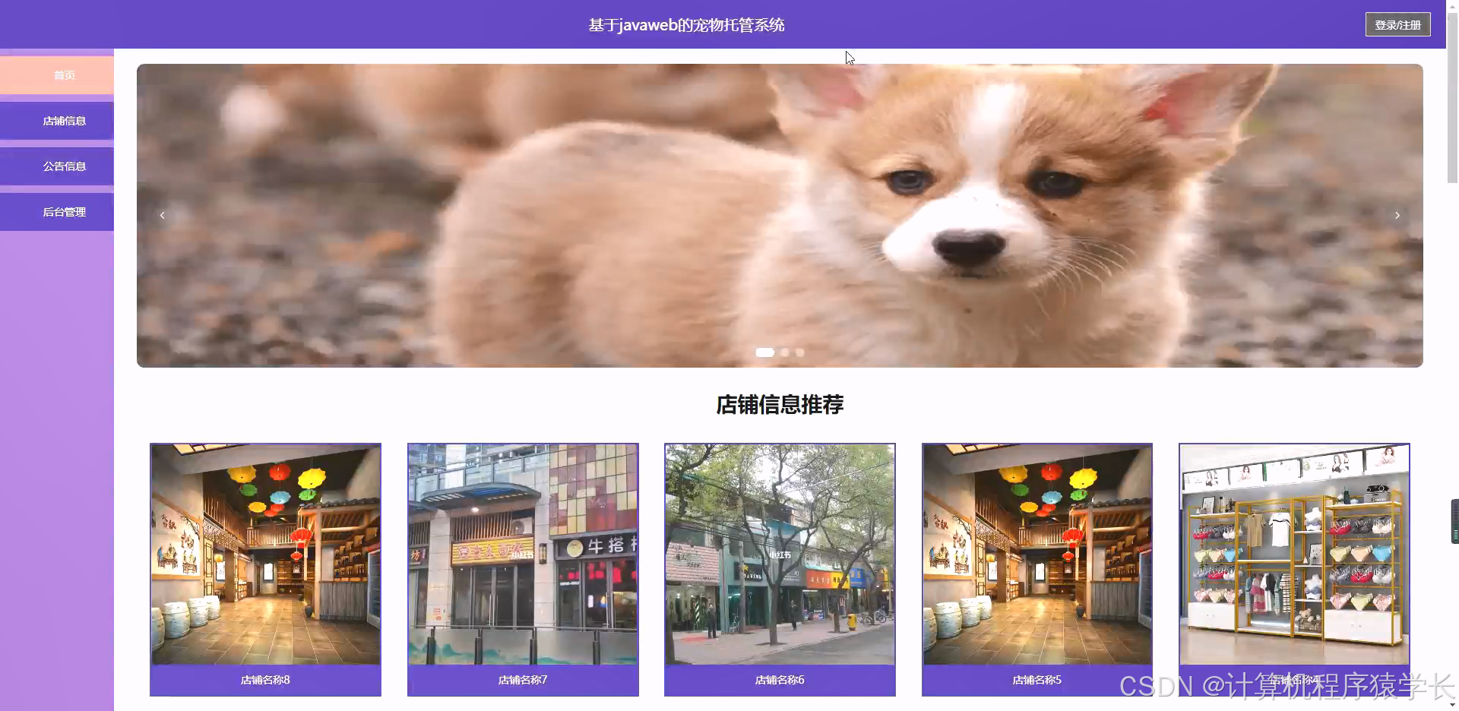Select the third carousel indicator dot
Screen dimensions: 1459x711
[x=799, y=352]
